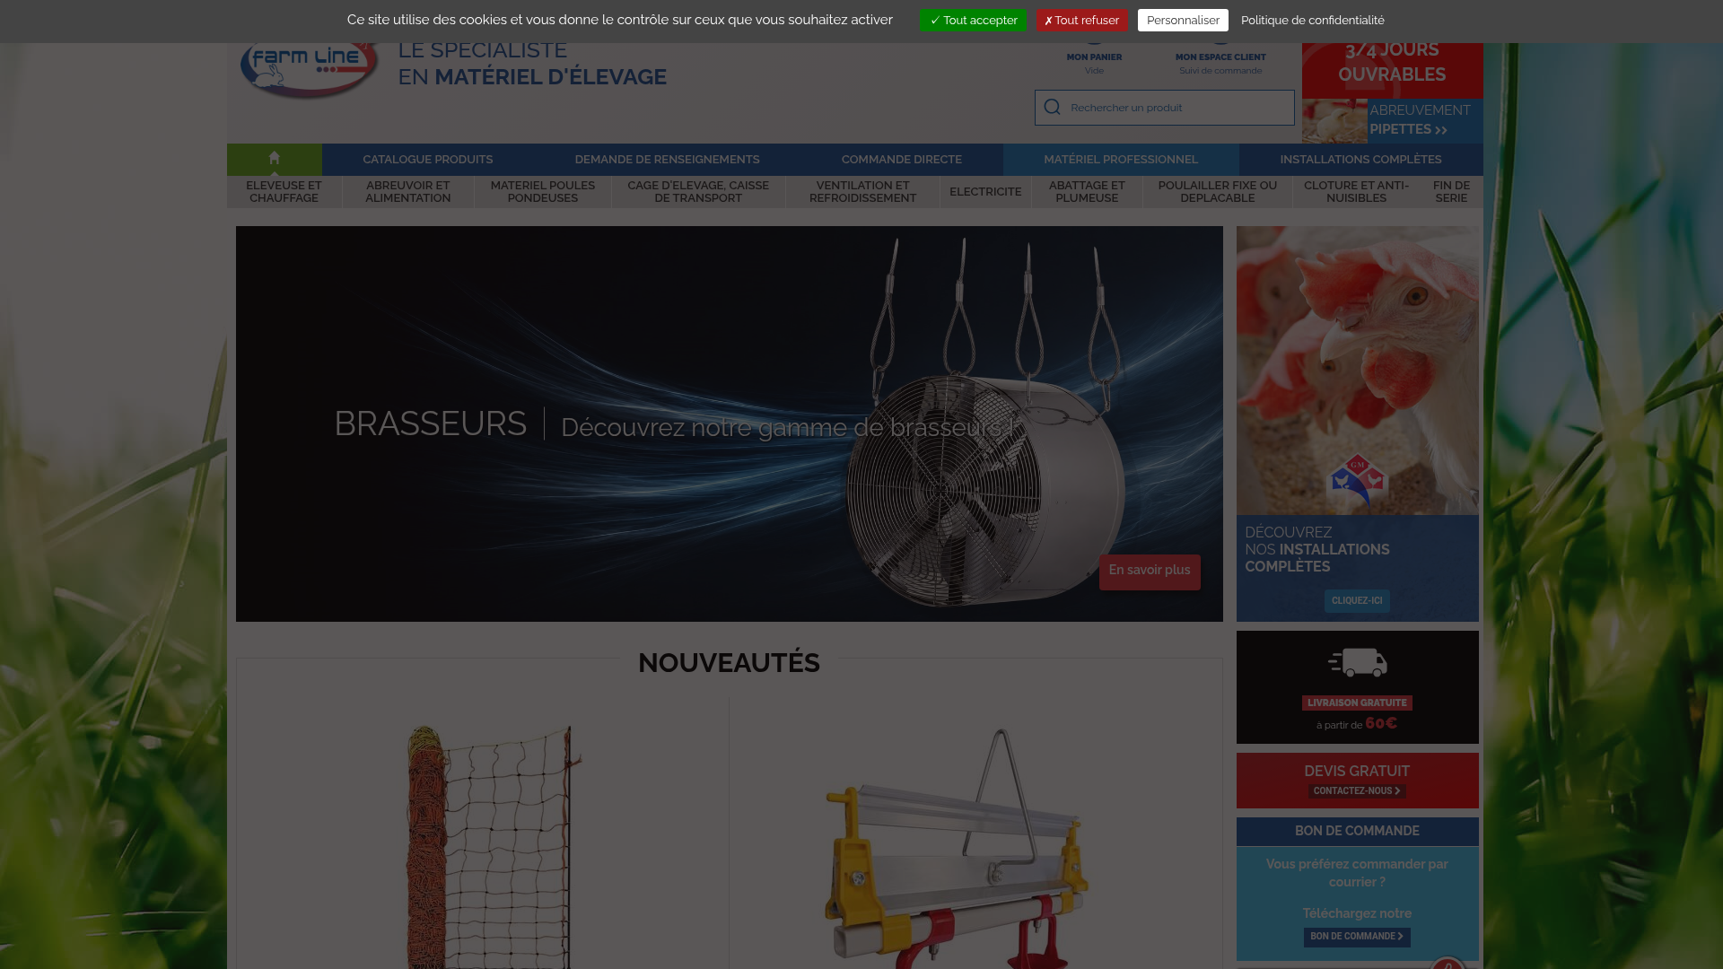
Task: Click the chicken photo installations banner
Action: [x=1357, y=370]
